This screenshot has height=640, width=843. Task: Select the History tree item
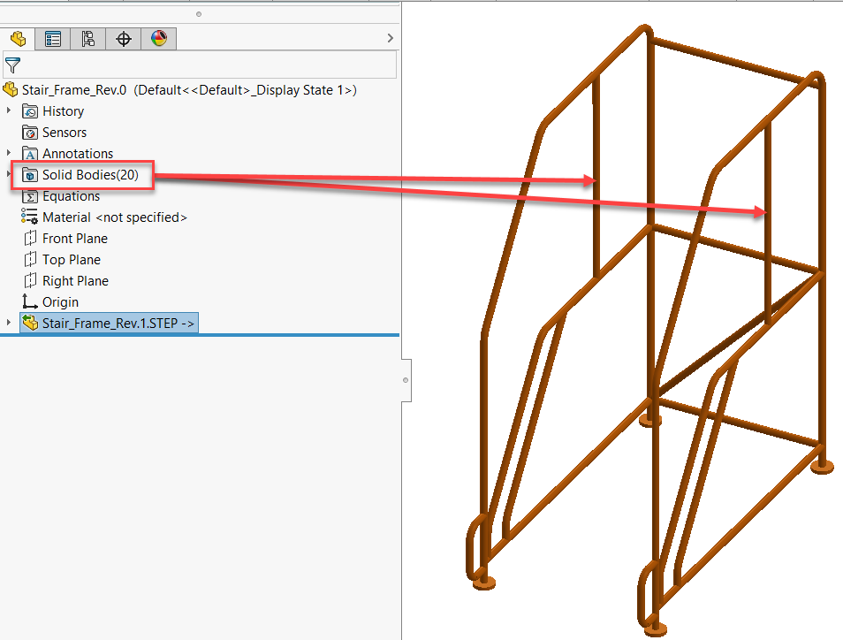(x=63, y=111)
